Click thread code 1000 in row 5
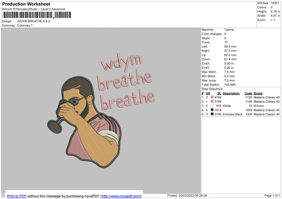282x199 pixels. tap(249, 114)
